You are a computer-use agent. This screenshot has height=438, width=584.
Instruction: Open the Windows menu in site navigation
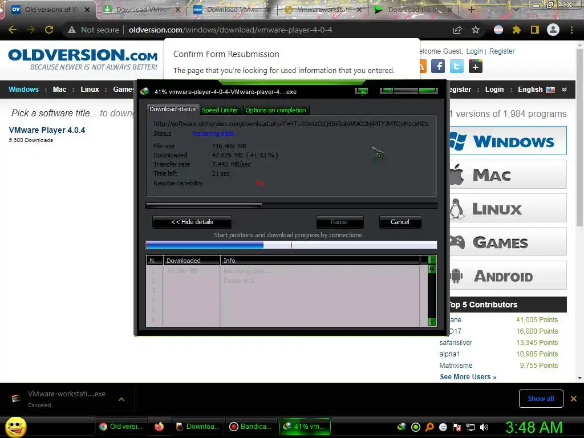click(23, 90)
